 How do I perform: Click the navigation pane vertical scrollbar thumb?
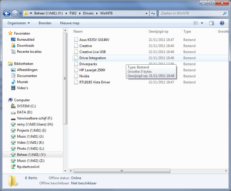pos(65,78)
